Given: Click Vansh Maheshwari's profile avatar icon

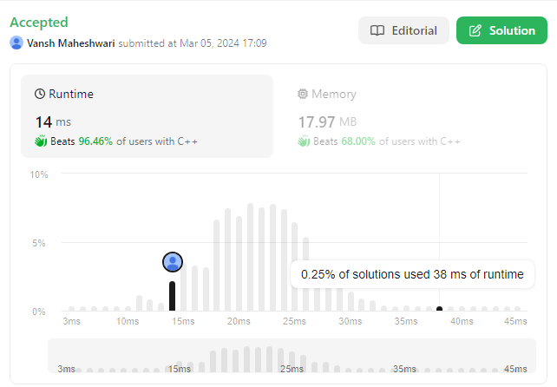Looking at the screenshot, I should [x=16, y=43].
